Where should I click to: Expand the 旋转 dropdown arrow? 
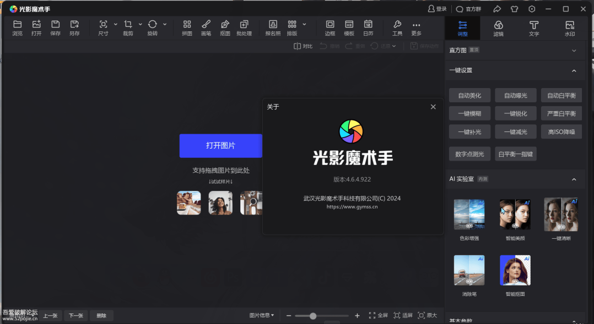click(x=165, y=24)
